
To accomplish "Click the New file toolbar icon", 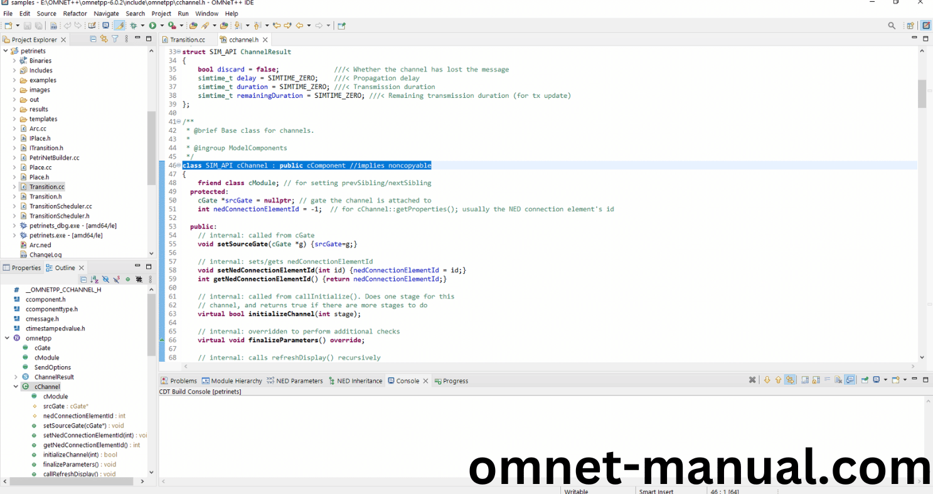I will 8,26.
